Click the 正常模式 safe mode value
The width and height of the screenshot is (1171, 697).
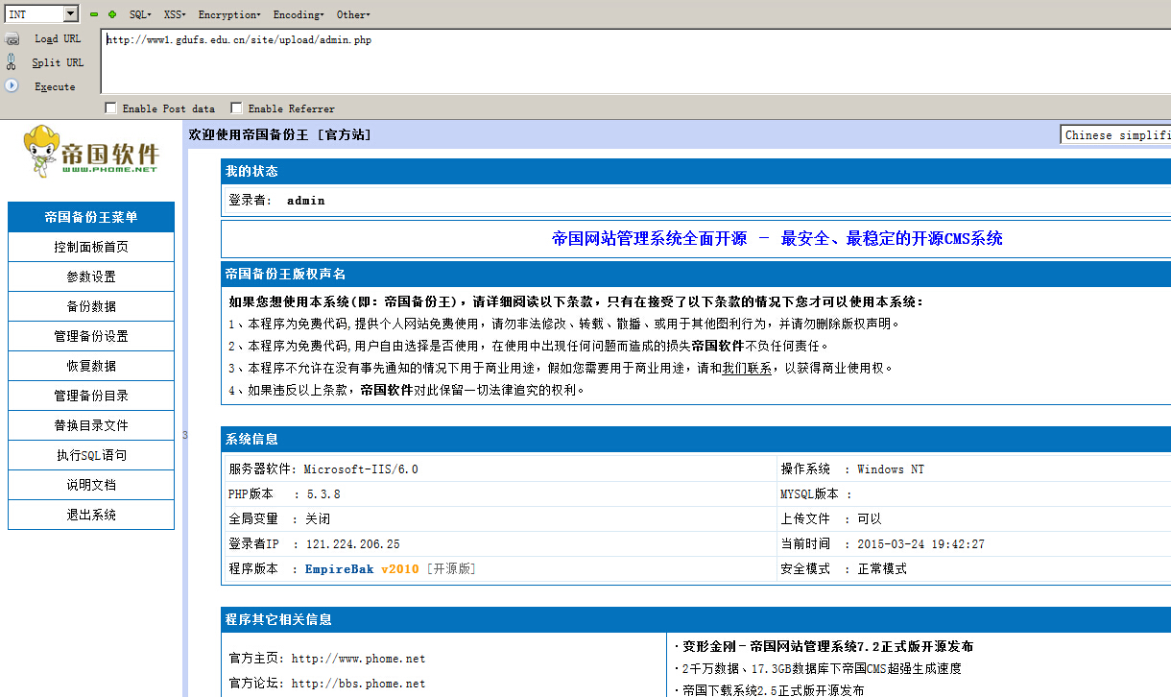[x=882, y=569]
